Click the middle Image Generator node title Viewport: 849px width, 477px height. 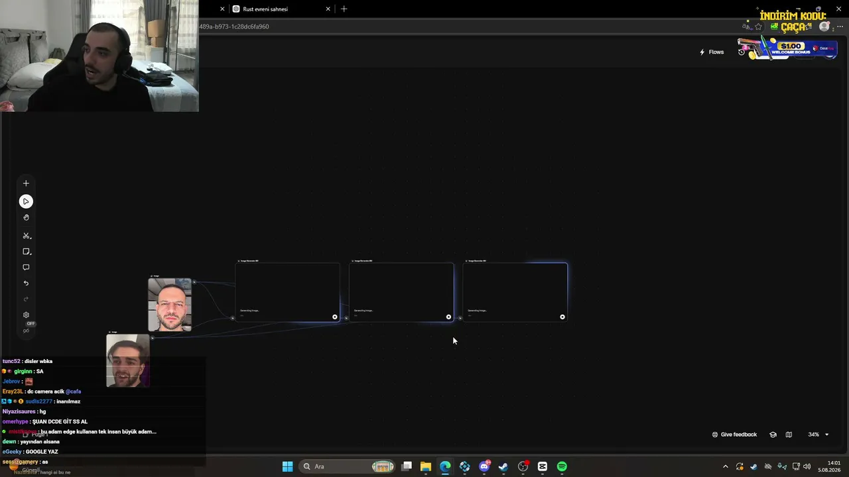pyautogui.click(x=362, y=261)
